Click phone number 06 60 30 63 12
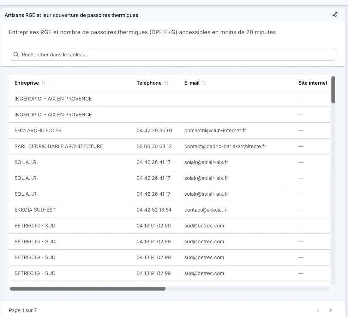 pyautogui.click(x=154, y=146)
